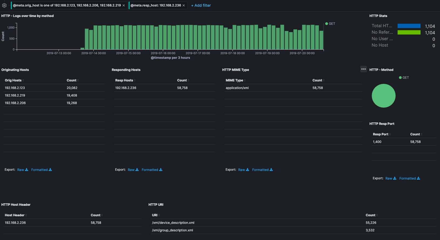Image resolution: width=440 pixels, height=240 pixels.
Task: Export Originating Hosts as Raw
Action: [x=23, y=170]
